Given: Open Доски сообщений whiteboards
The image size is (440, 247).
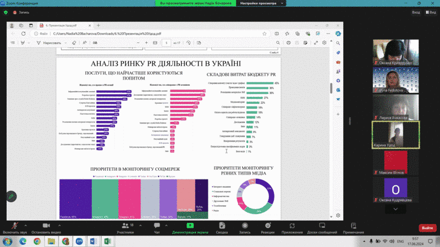Looking at the screenshot, I should click(322, 227).
